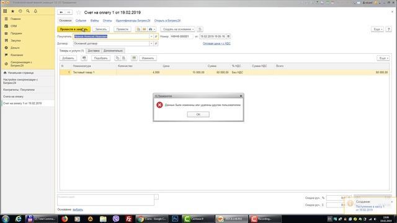Click the paste rows icon in table toolbar
Viewport: 397px width, 223px height.
[x=123, y=58]
